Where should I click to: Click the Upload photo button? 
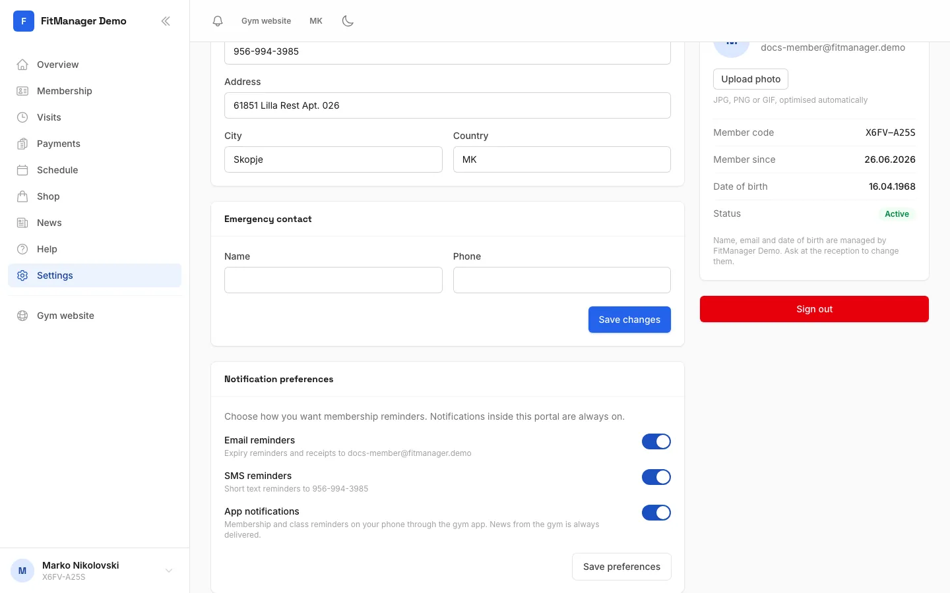click(751, 79)
